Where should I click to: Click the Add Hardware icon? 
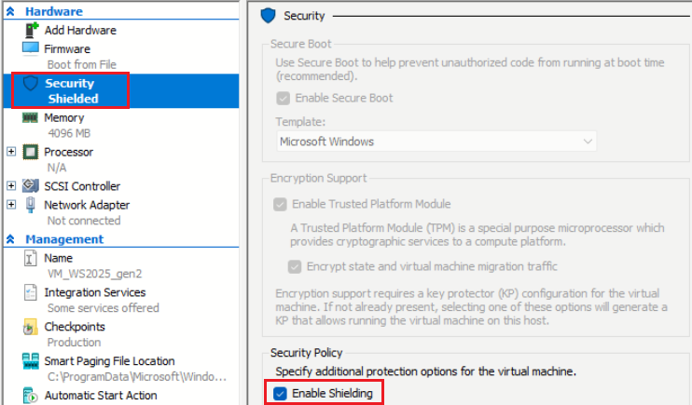(31, 30)
